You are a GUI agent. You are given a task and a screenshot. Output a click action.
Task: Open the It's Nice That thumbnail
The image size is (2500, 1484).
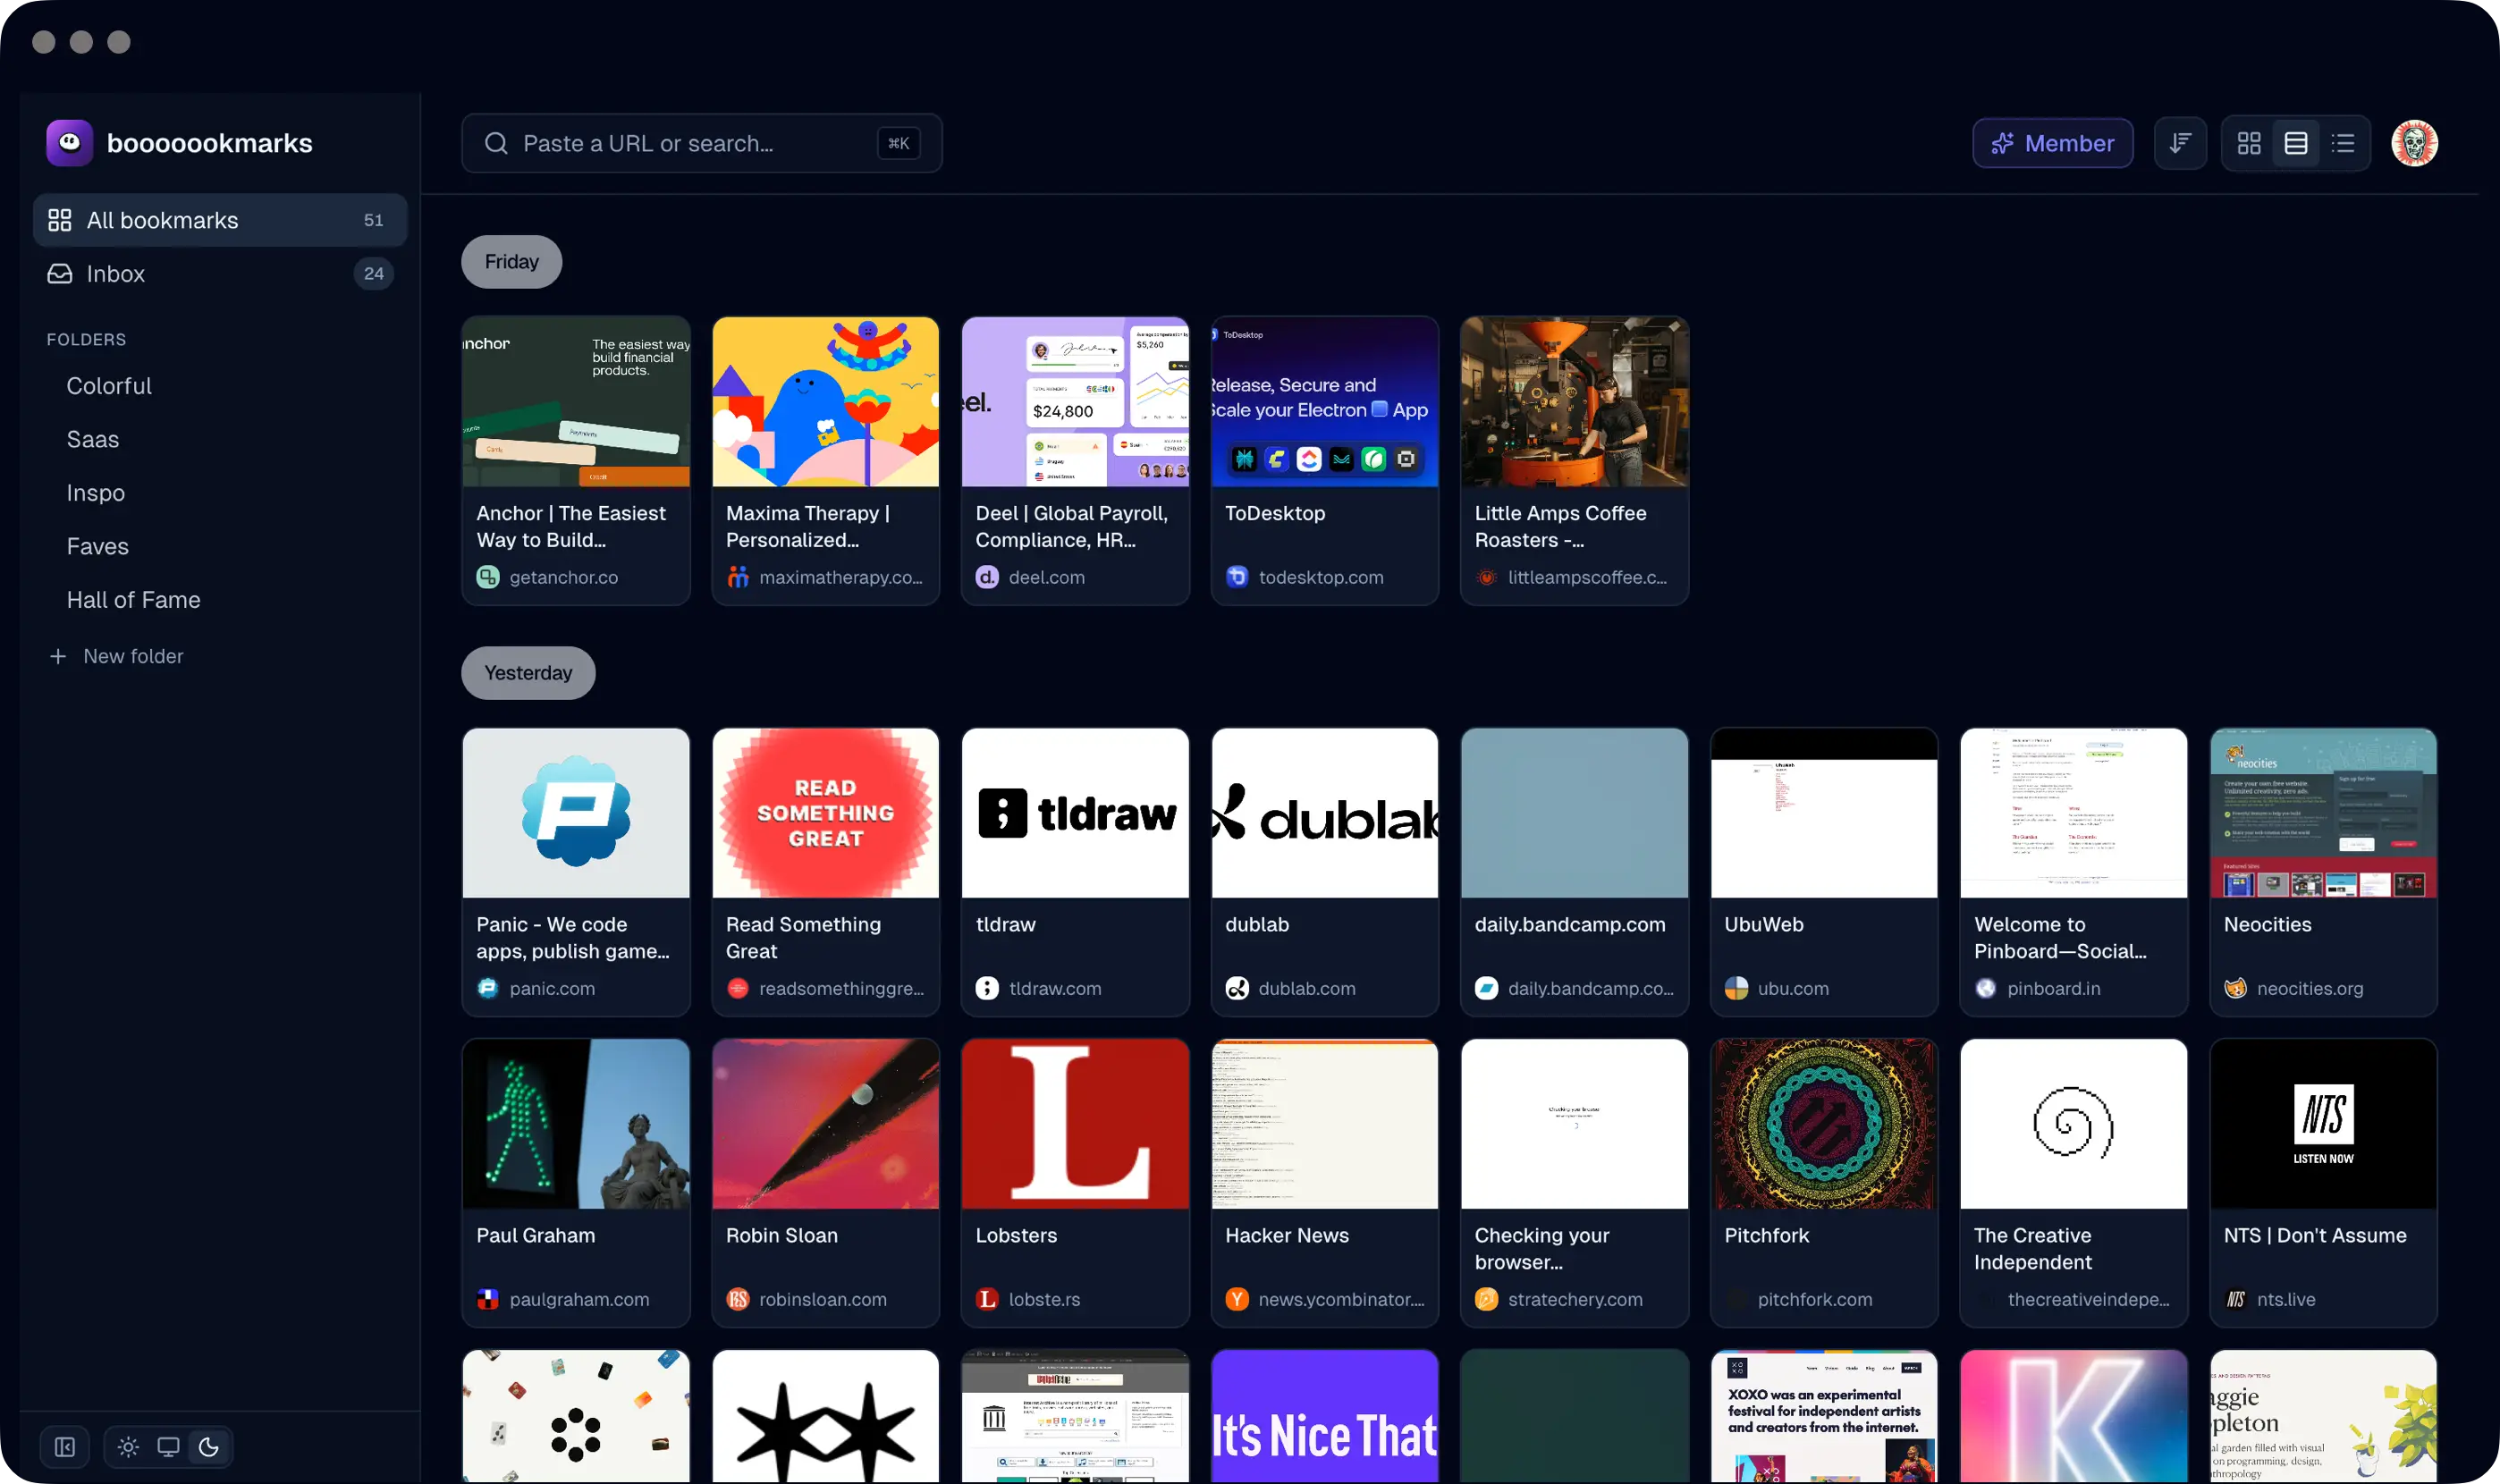[1325, 1416]
